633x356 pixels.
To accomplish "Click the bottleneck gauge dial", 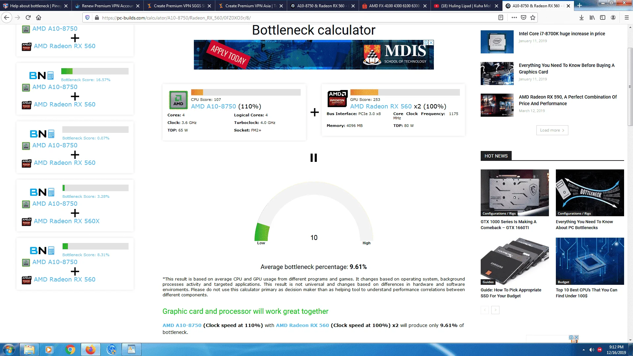I will (314, 211).
